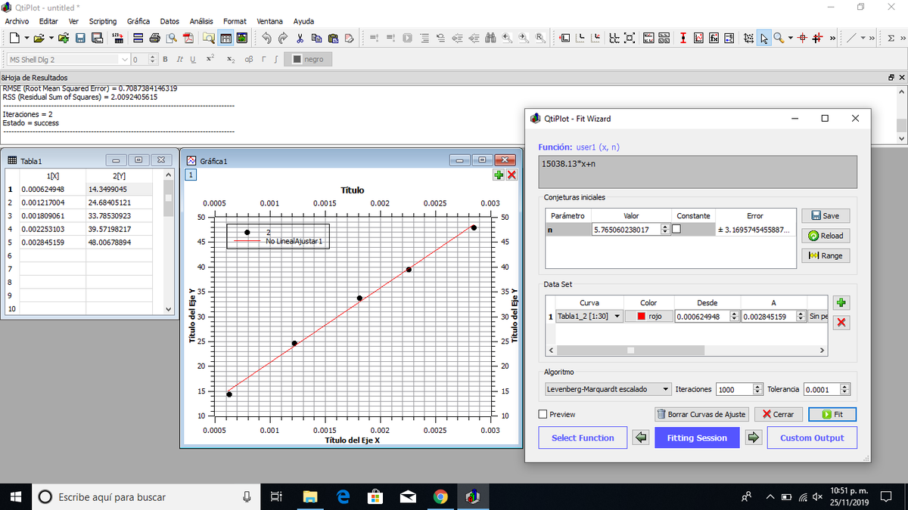Viewport: 908px width, 510px height.
Task: Click Borrar Curvas de Ajuste button
Action: point(701,414)
